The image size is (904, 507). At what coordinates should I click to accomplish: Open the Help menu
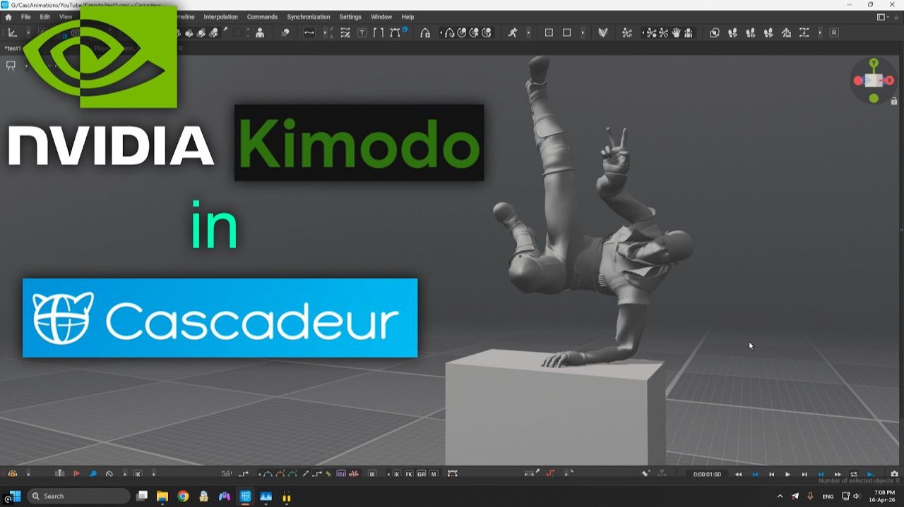click(408, 17)
